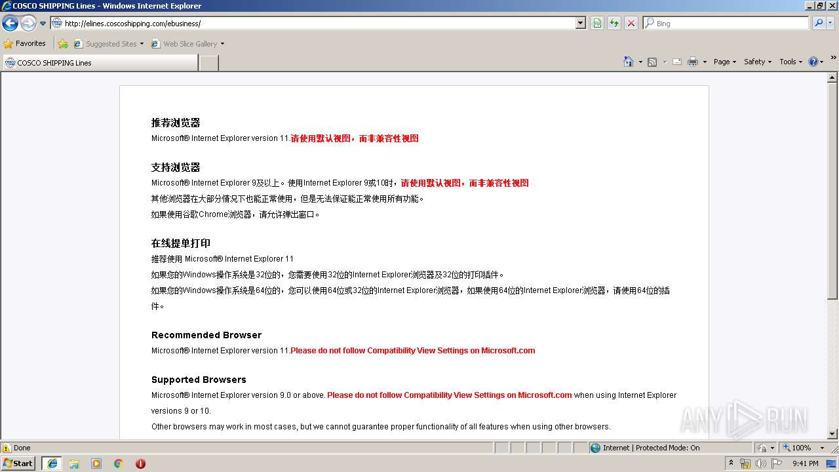Click the 支持浏览器 heading

click(176, 167)
